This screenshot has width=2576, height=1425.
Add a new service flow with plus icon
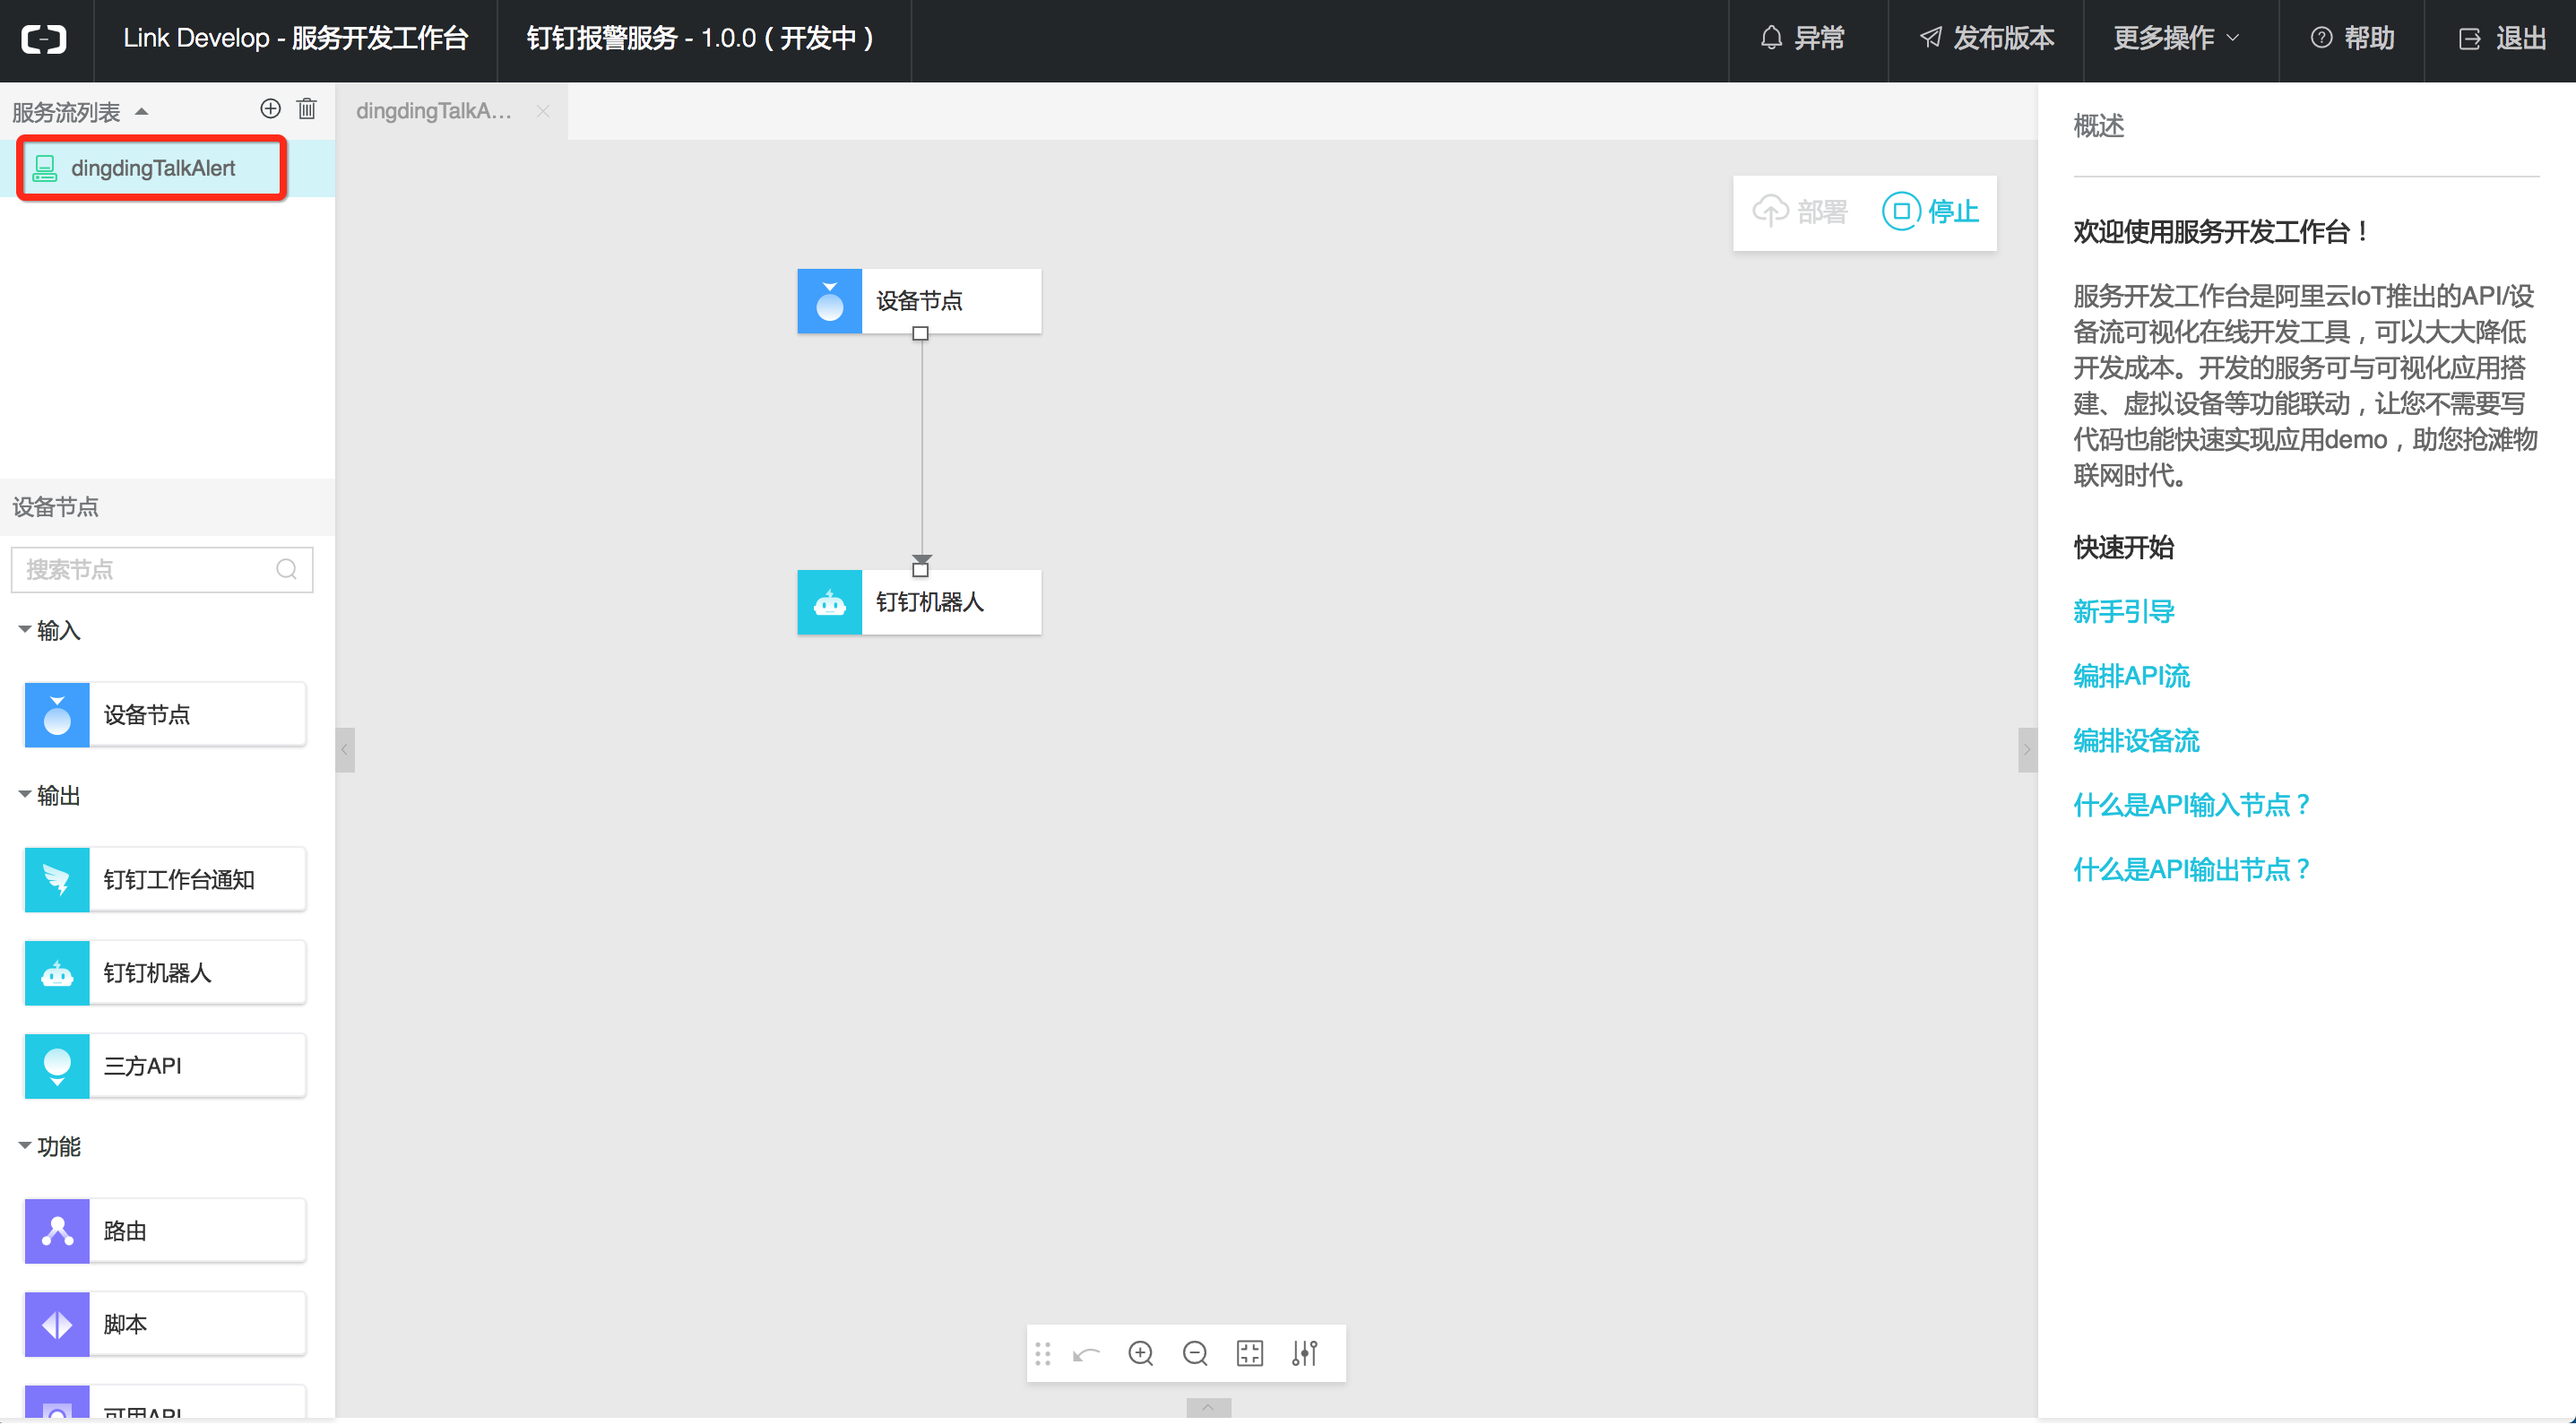[x=270, y=109]
